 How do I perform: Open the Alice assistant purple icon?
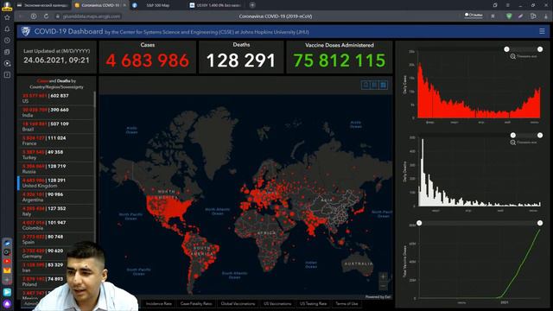[7, 303]
